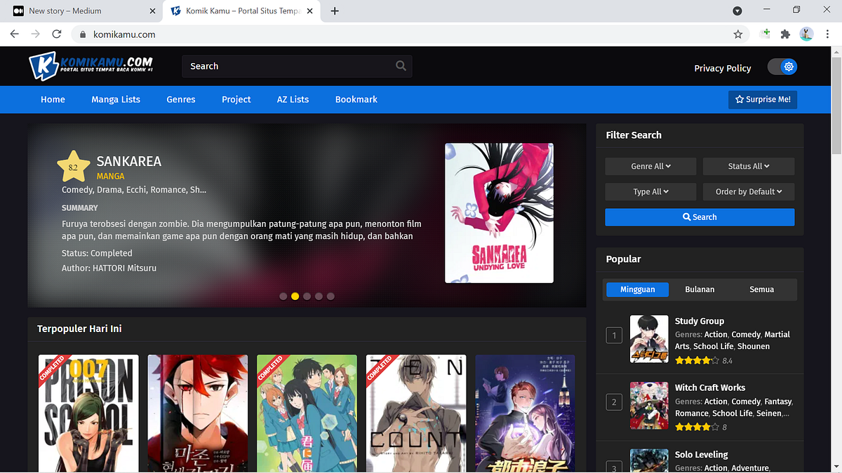Click the Sankarea Undying Love cover image
842x473 pixels.
[x=499, y=213]
